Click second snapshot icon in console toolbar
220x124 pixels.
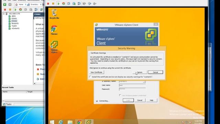point(74,4)
